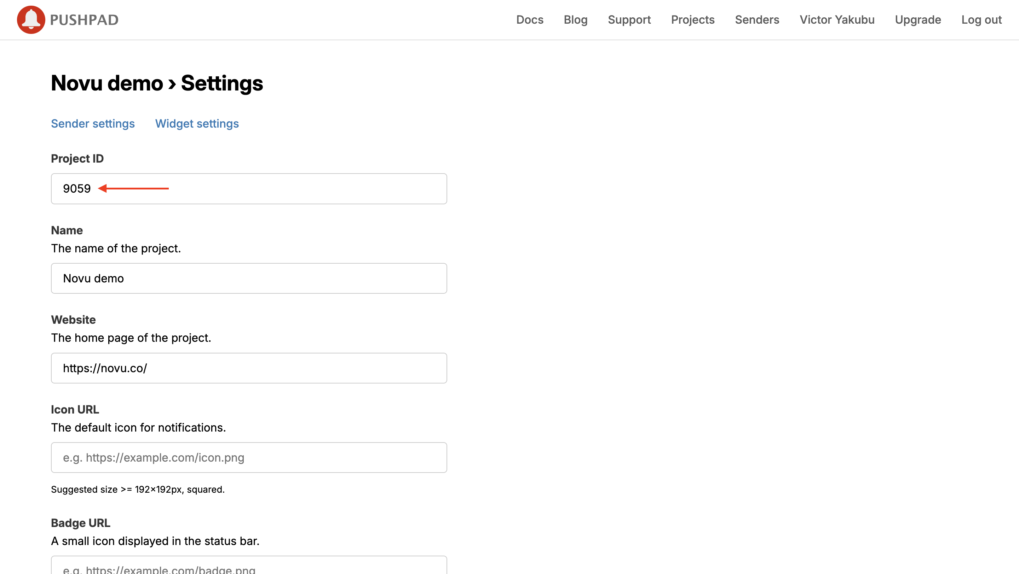The height and width of the screenshot is (574, 1019).
Task: Open the Support page
Action: point(629,20)
